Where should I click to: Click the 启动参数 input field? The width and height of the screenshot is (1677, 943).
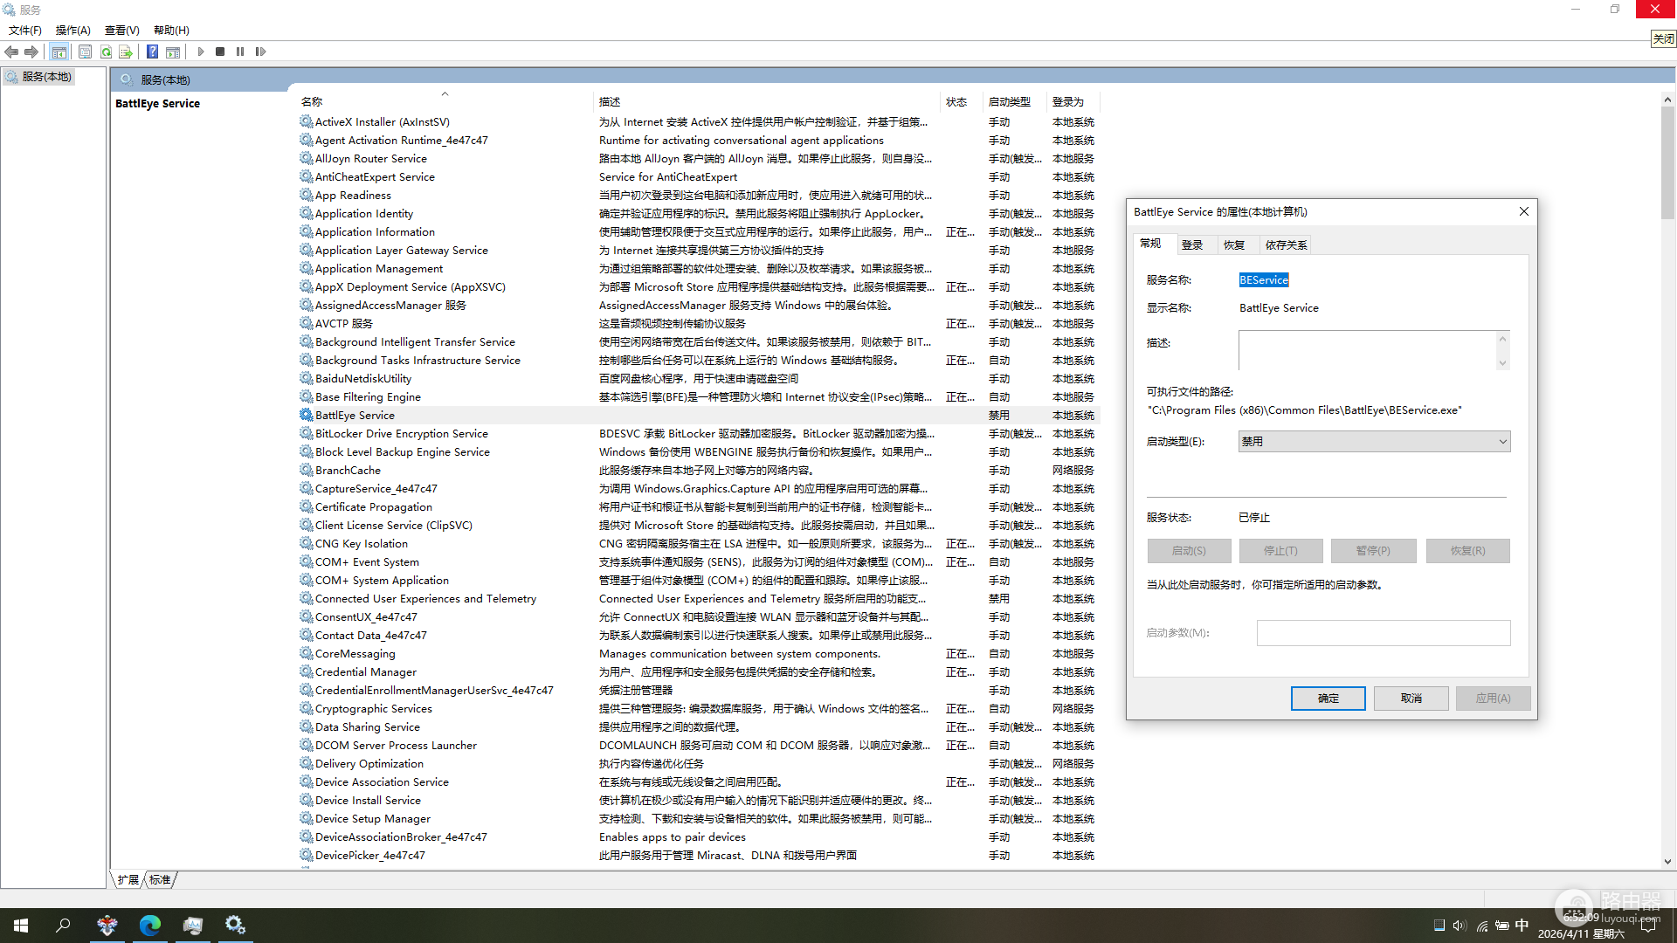pos(1384,633)
